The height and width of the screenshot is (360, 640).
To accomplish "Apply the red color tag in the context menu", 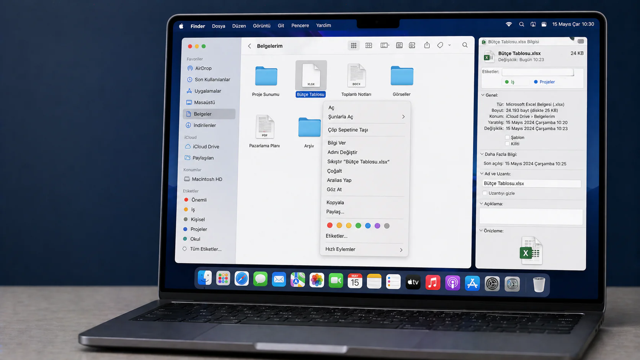I will click(x=330, y=225).
